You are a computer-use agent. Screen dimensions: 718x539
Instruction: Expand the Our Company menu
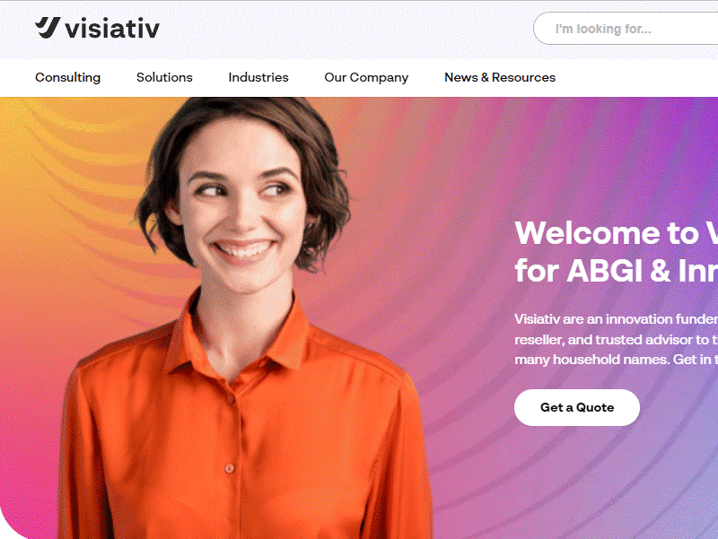tap(366, 77)
